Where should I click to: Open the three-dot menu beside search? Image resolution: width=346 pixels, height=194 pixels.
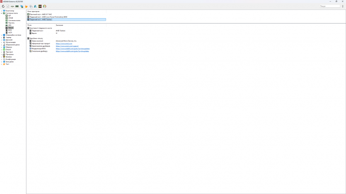[x=343, y=6]
